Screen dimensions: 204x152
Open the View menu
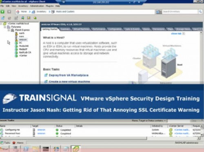pyautogui.click(x=14, y=6)
